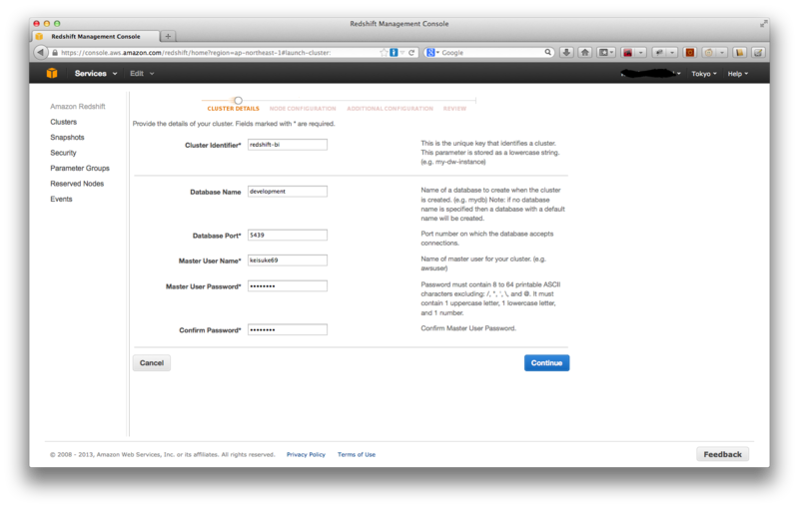Open Events in the sidebar

(61, 199)
